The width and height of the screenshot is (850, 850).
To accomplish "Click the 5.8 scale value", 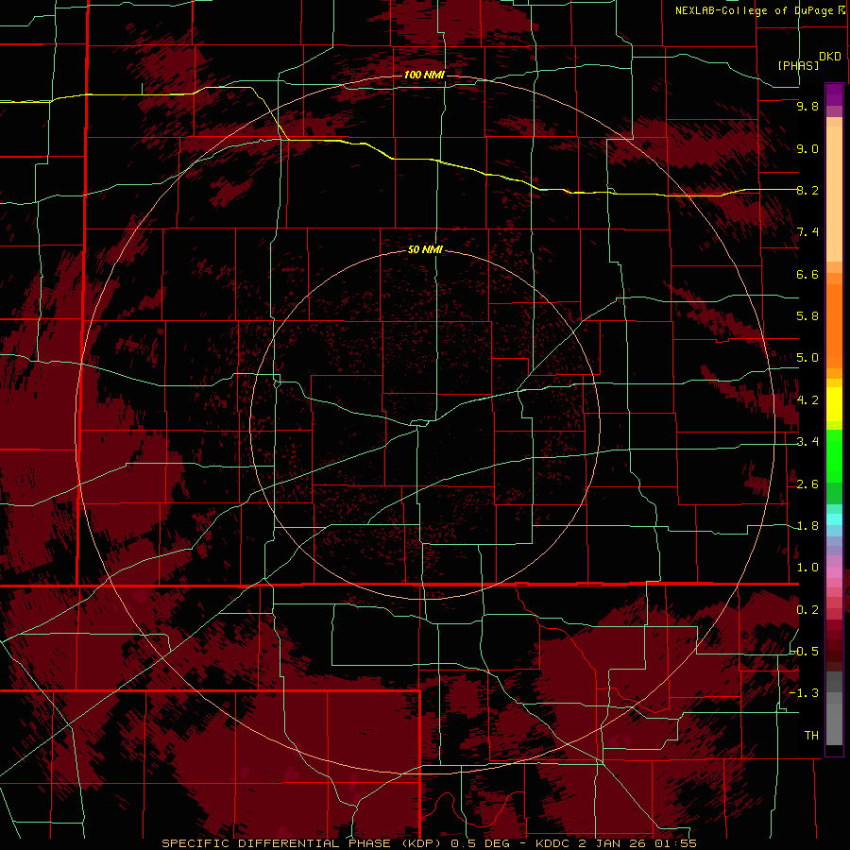I will pos(807,315).
